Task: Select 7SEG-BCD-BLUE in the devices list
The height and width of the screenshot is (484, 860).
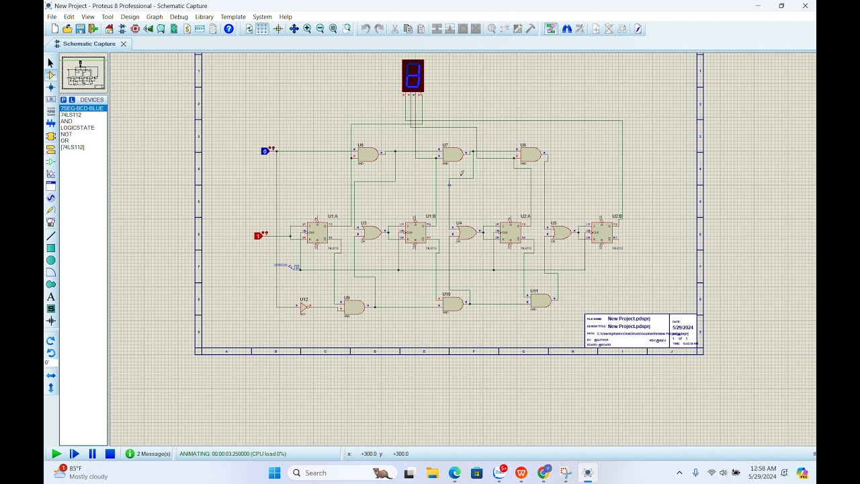Action: pos(83,108)
